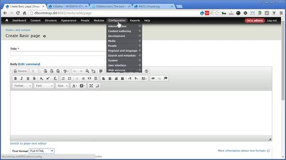Image resolution: width=286 pixels, height=160 pixels.
Task: Click Switch to plain text editor link
Action: coord(28,144)
